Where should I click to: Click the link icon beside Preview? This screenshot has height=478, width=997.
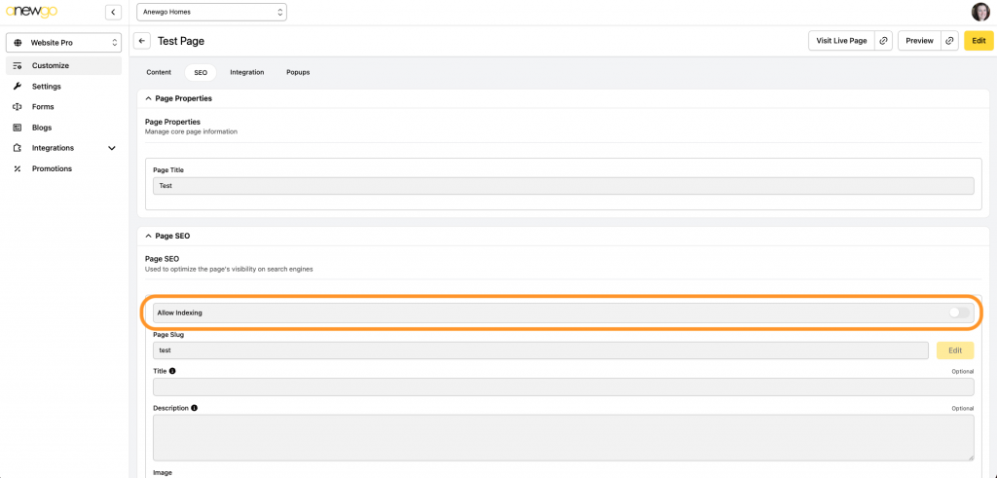tap(949, 41)
